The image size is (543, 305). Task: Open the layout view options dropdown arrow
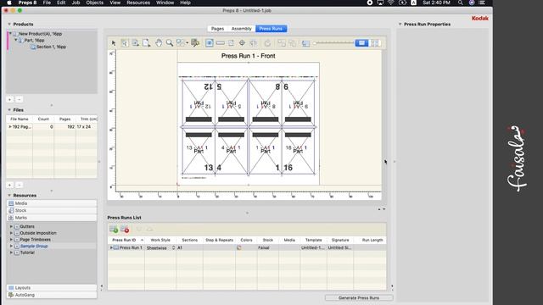pos(187,43)
